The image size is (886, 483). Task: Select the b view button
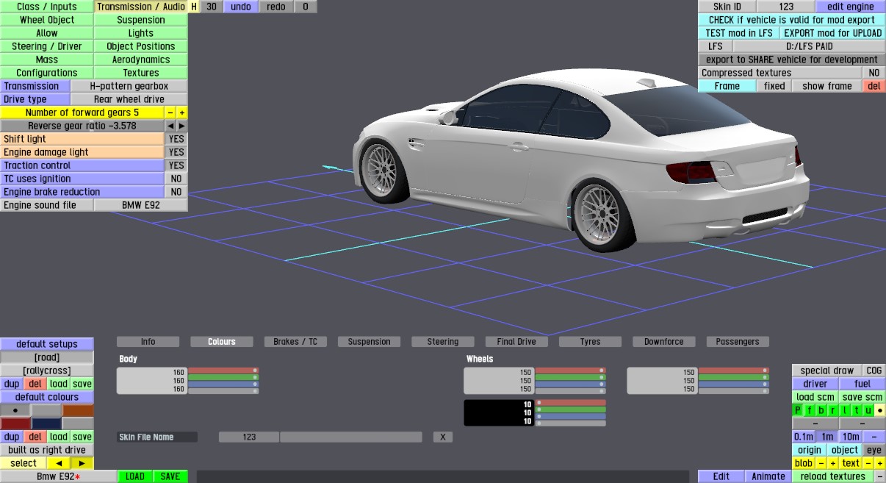click(x=821, y=410)
